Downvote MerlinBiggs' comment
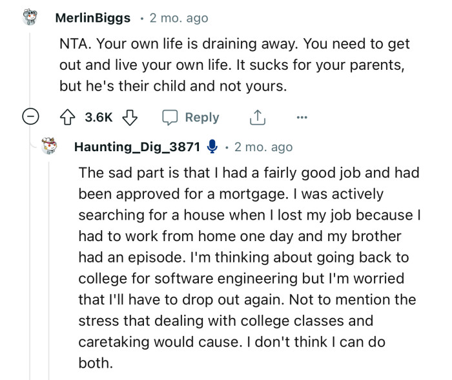 pyautogui.click(x=130, y=117)
